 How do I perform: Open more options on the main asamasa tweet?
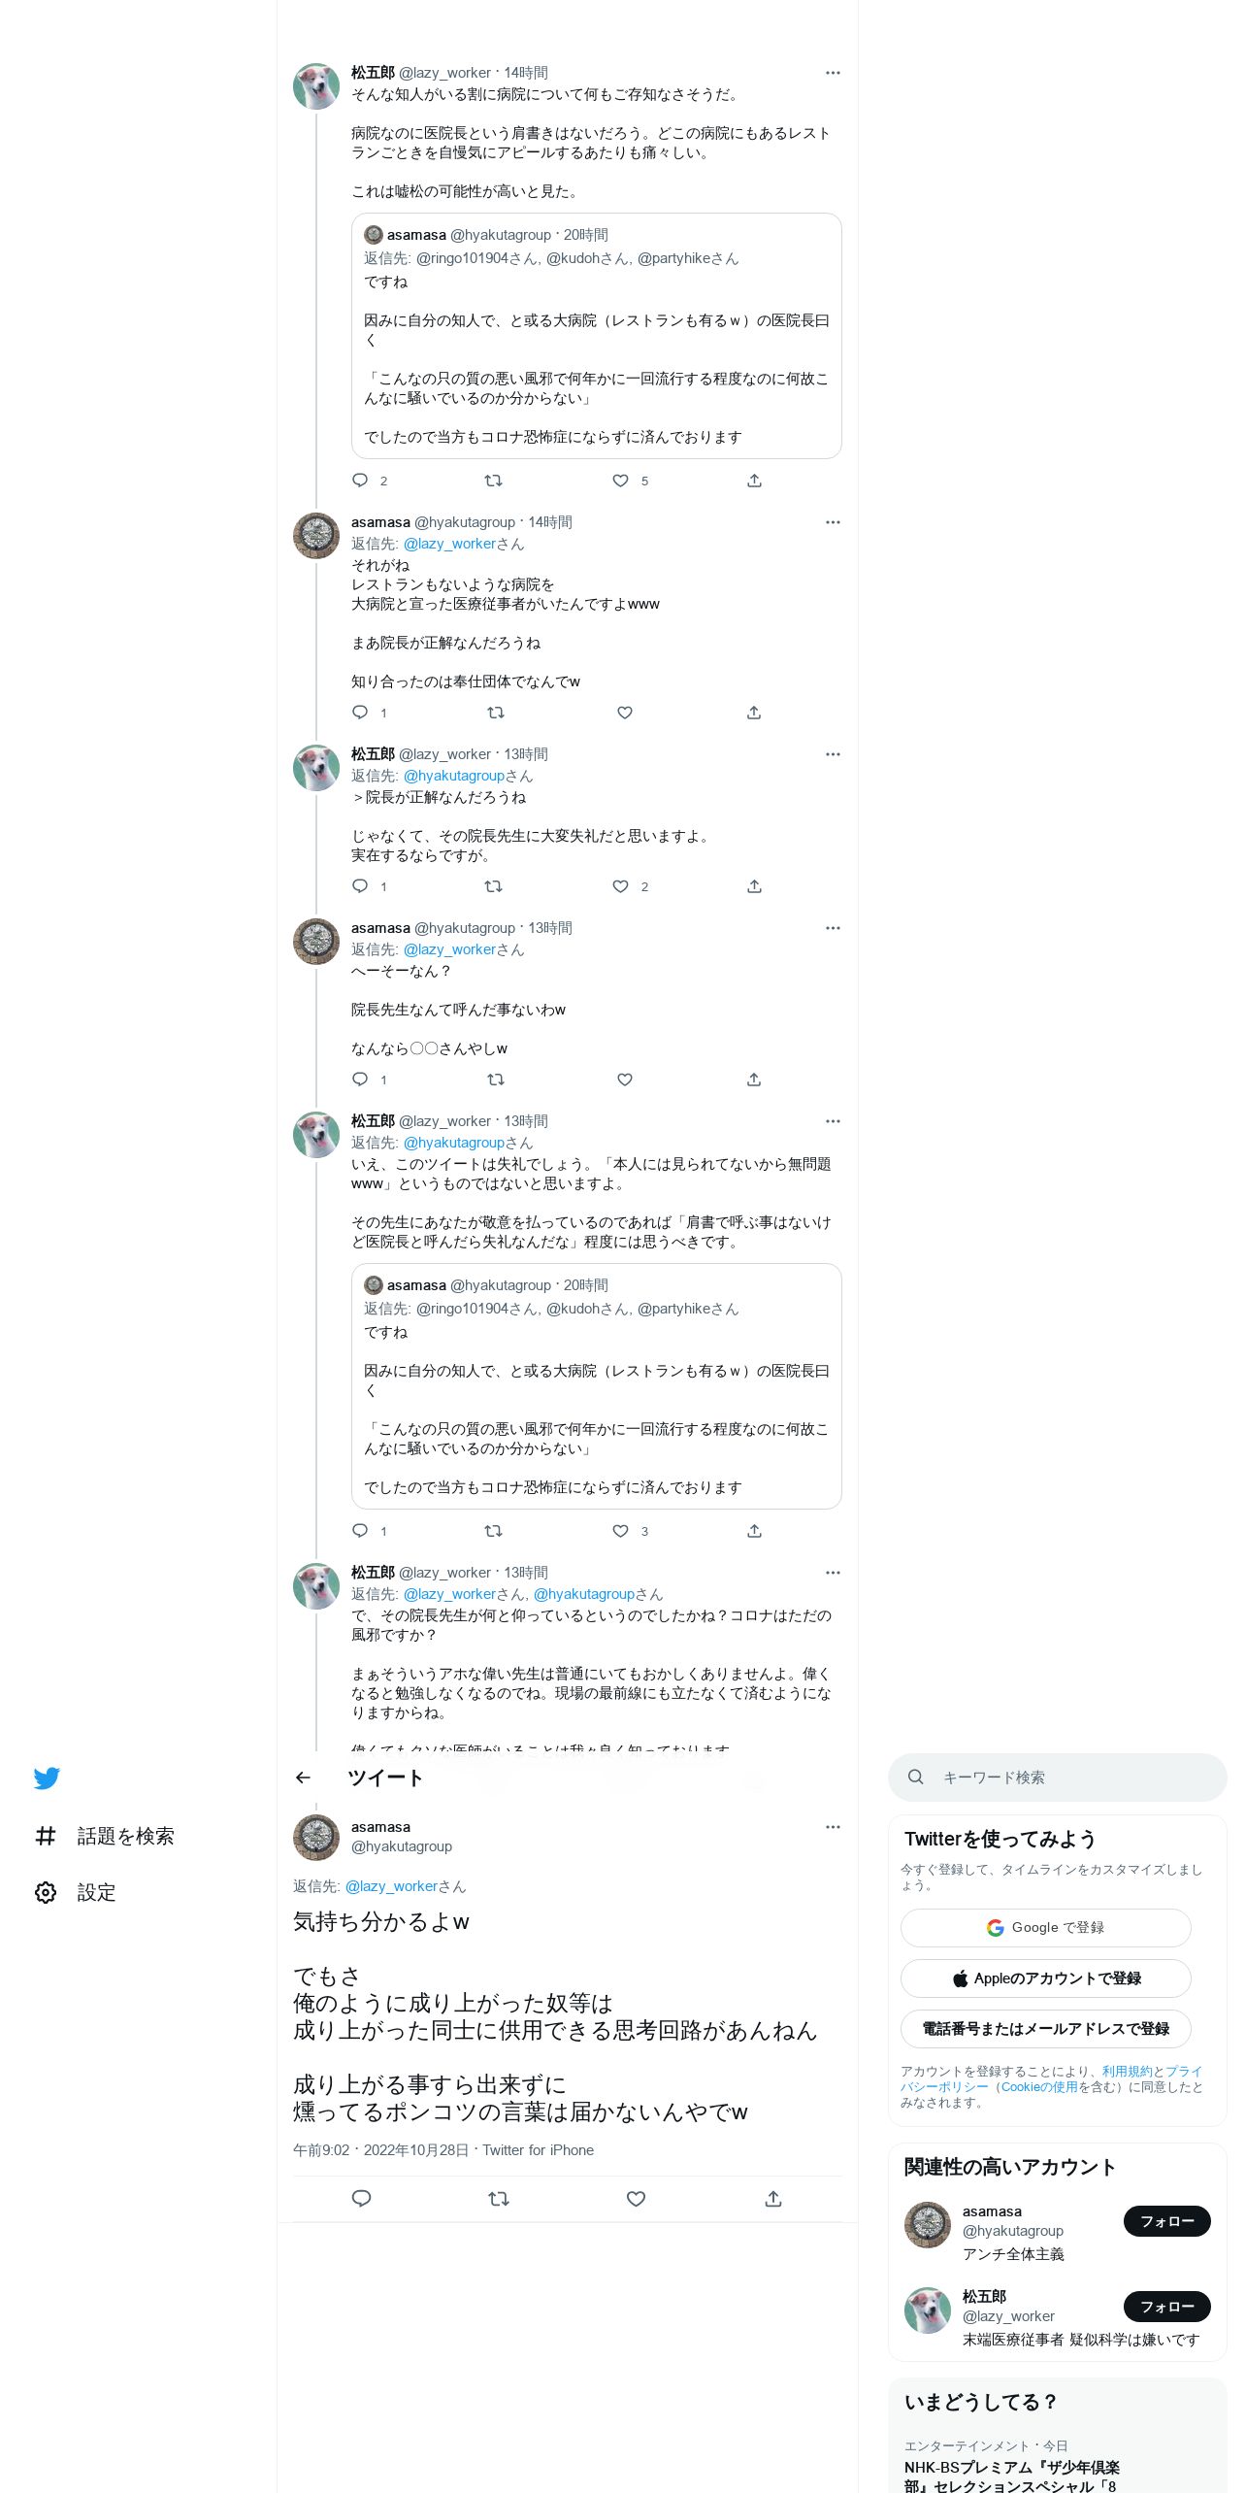(x=833, y=1827)
